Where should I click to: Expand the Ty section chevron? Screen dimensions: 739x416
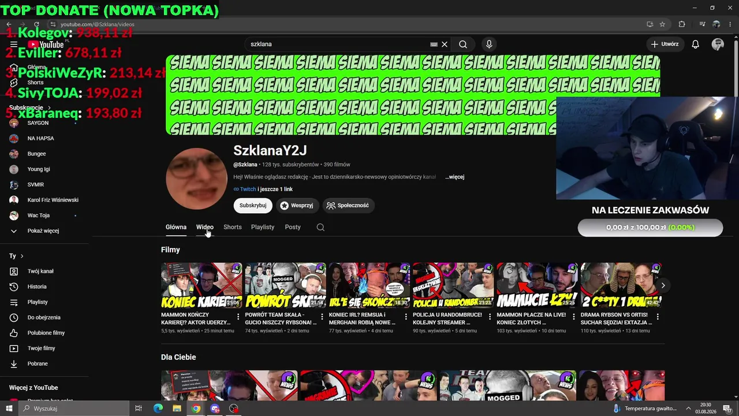click(22, 256)
